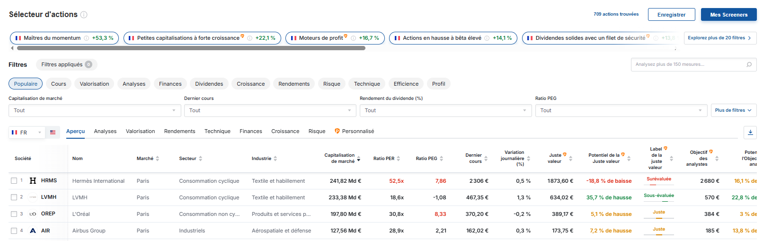Click Filtres appliqués button
The image size is (781, 241).
[x=67, y=64]
